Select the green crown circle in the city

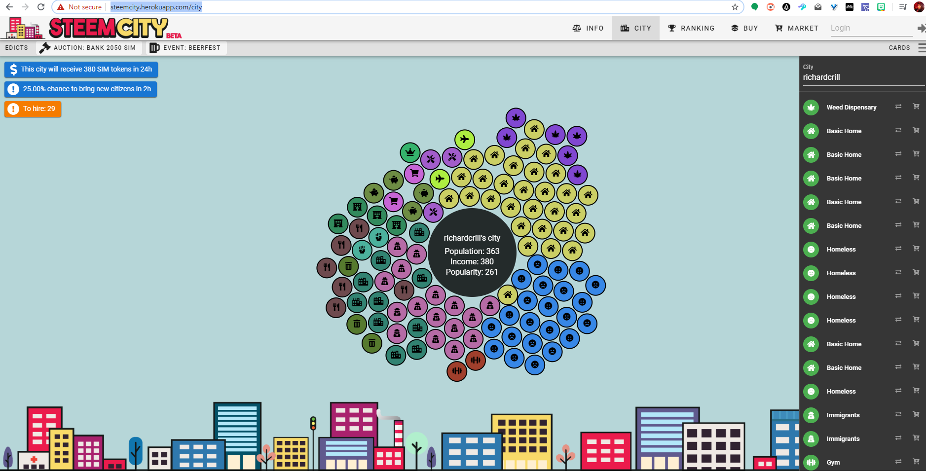pos(410,153)
